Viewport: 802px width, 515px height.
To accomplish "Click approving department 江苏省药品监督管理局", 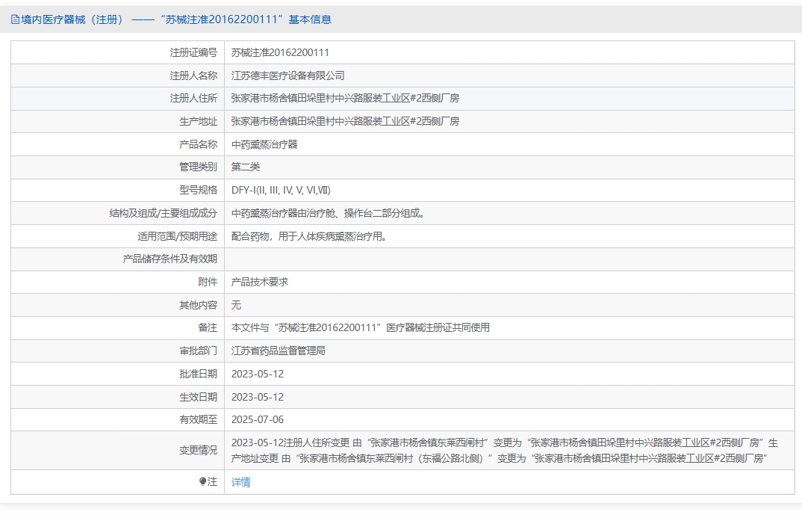I will 279,351.
